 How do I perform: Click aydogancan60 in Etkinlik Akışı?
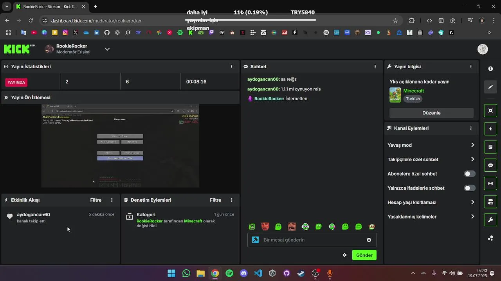33,215
